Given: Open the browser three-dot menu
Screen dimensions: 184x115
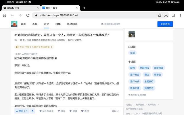Looking at the screenshot, I should point(180,15).
